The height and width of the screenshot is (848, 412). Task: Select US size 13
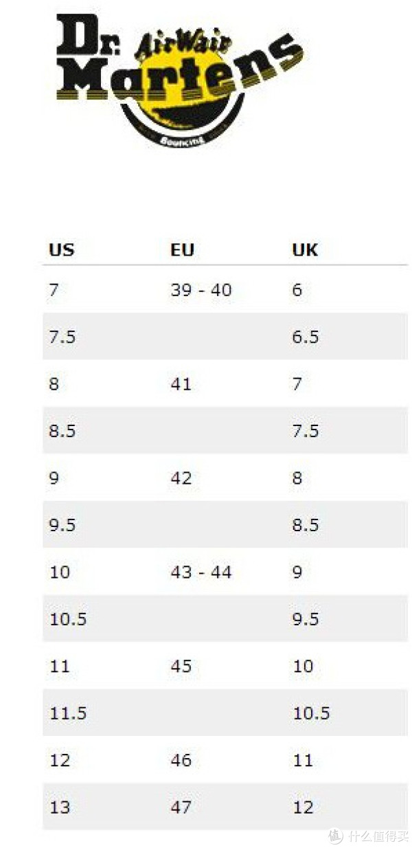click(60, 807)
